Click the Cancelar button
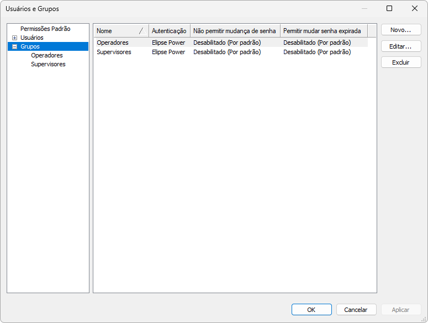 coord(356,310)
